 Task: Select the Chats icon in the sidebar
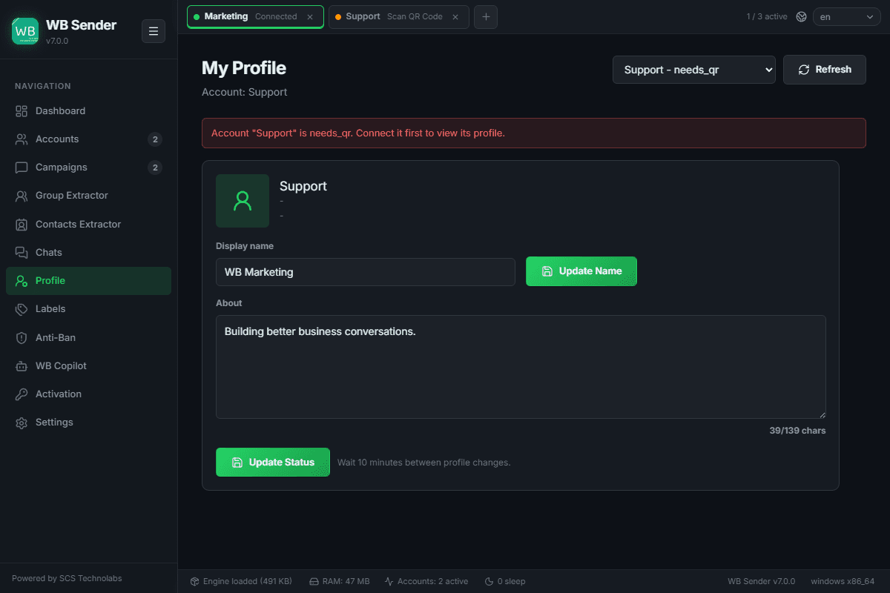coord(22,253)
